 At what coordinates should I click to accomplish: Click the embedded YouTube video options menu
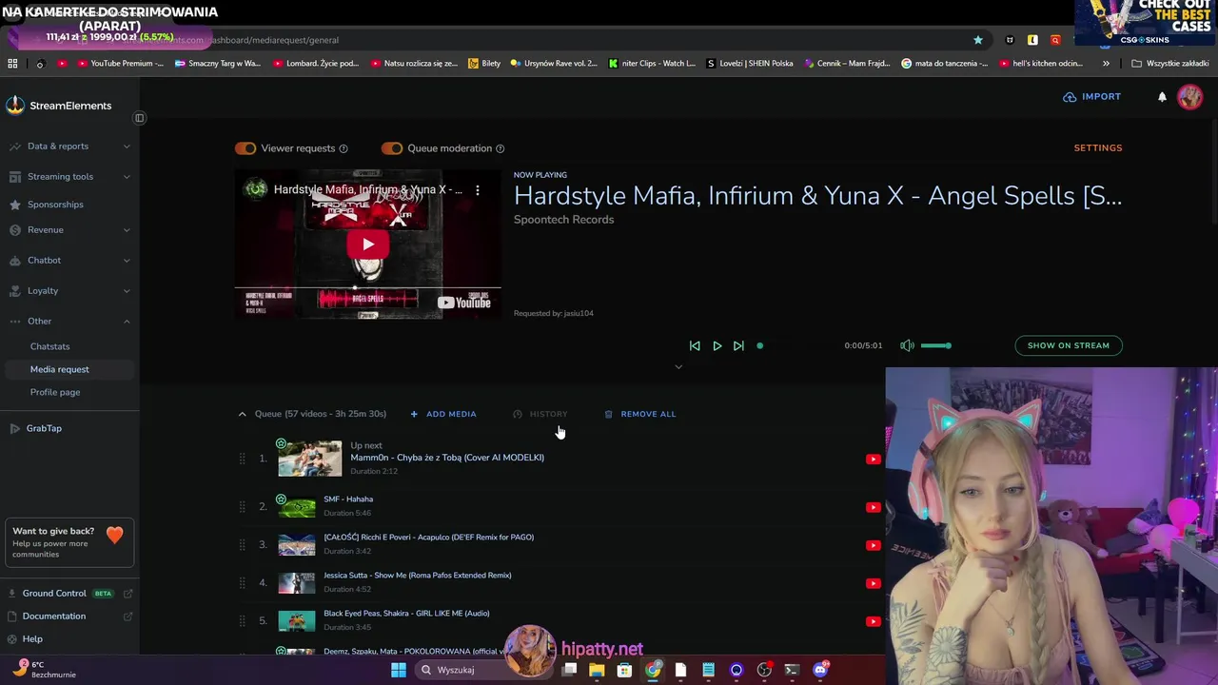point(478,190)
